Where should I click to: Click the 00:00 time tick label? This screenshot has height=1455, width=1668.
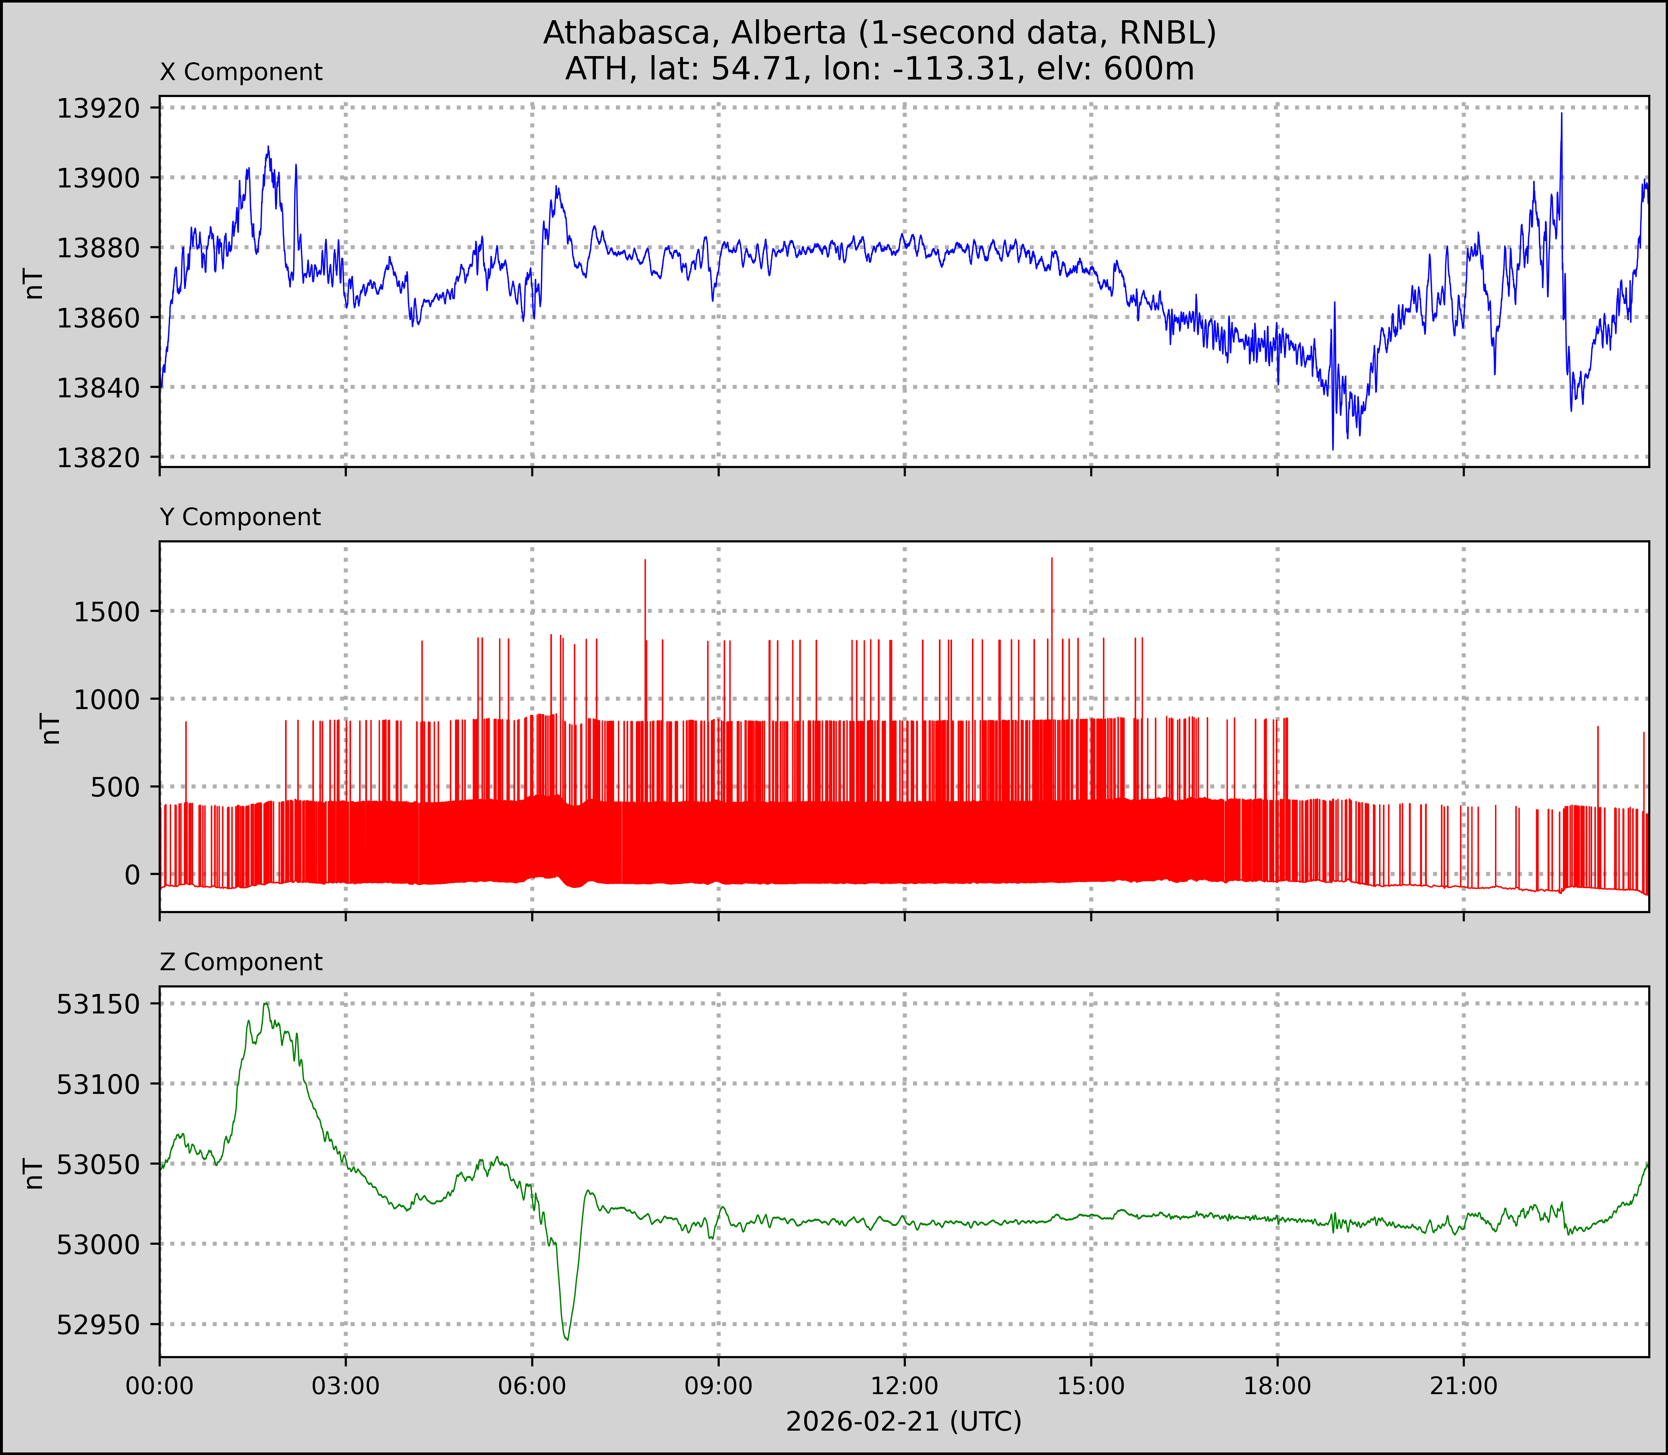pyautogui.click(x=160, y=1386)
